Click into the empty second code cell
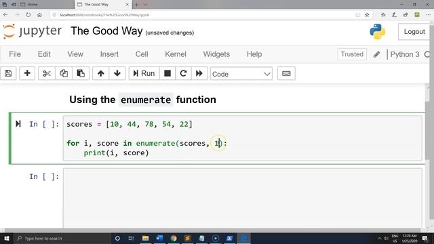The width and height of the screenshot is (434, 244). tap(243, 198)
